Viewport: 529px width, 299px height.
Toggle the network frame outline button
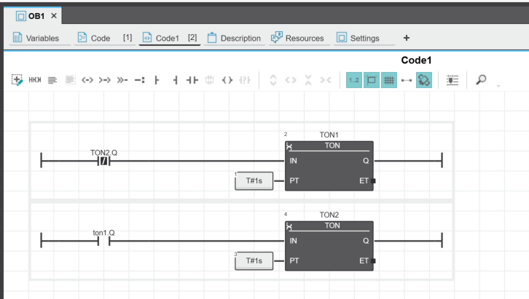pos(372,81)
